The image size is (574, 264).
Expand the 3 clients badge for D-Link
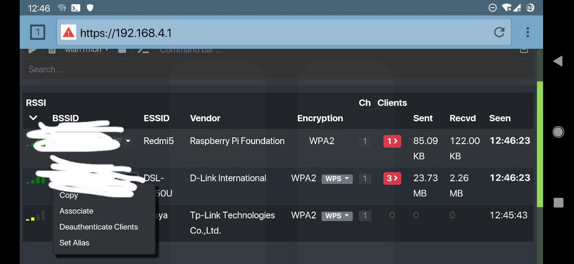[392, 179]
